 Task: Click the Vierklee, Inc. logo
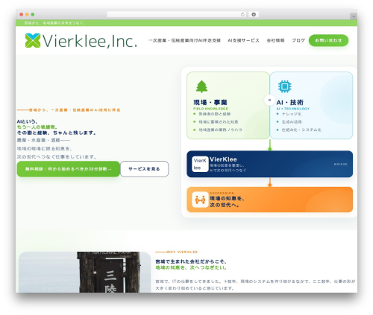pyautogui.click(x=81, y=41)
